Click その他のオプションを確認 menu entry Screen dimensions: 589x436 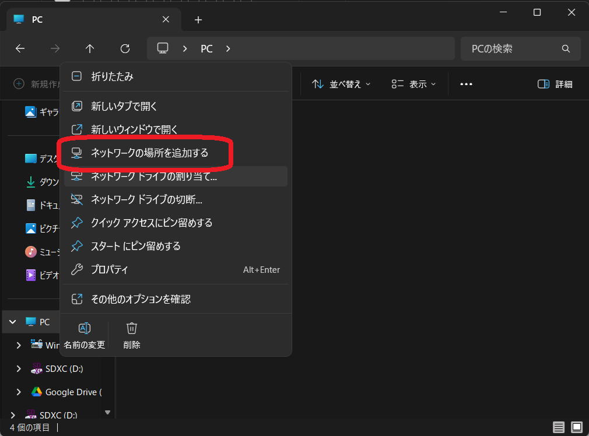click(x=141, y=299)
